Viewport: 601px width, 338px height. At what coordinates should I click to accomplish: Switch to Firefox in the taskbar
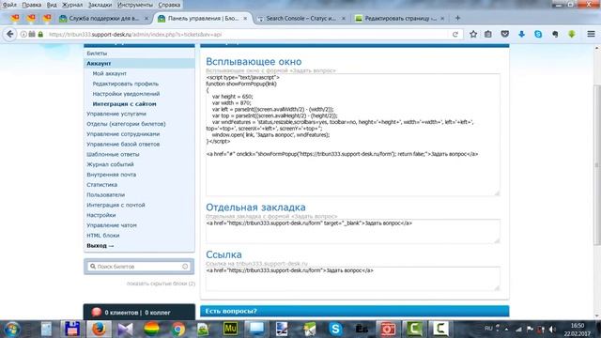coord(99,330)
